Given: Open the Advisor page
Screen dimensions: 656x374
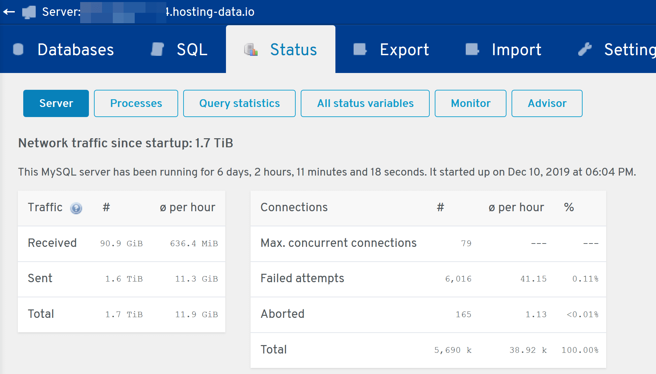Looking at the screenshot, I should coord(547,103).
